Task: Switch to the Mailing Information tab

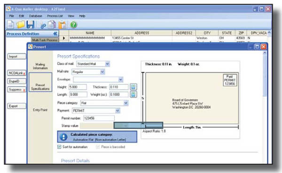Action: point(40,66)
